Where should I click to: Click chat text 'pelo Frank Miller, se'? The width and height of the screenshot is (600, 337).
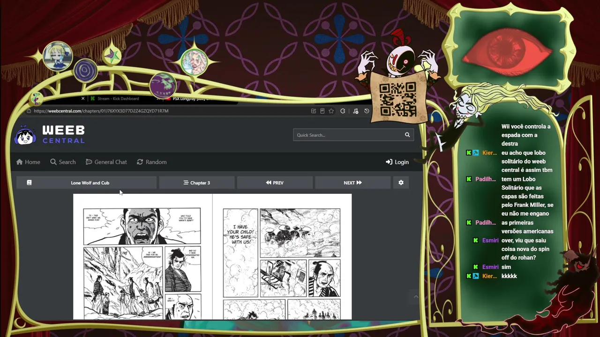pyautogui.click(x=527, y=205)
